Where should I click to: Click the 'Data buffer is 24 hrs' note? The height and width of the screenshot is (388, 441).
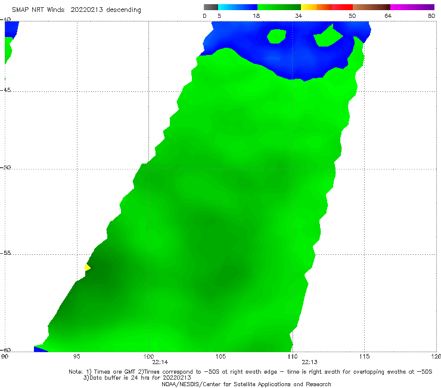(x=137, y=378)
